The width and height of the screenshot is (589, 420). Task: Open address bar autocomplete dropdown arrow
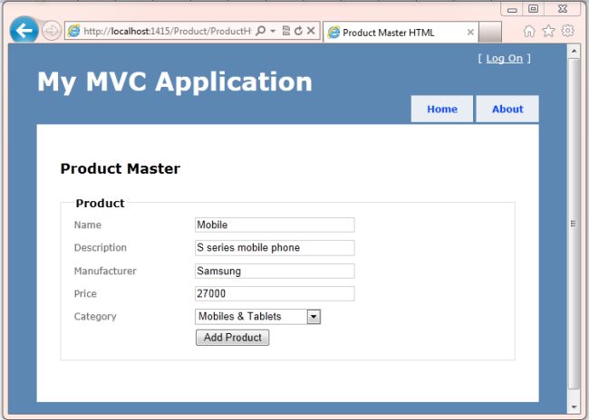tap(273, 31)
